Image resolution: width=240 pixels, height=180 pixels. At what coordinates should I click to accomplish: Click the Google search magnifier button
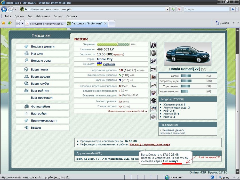tap(233, 9)
